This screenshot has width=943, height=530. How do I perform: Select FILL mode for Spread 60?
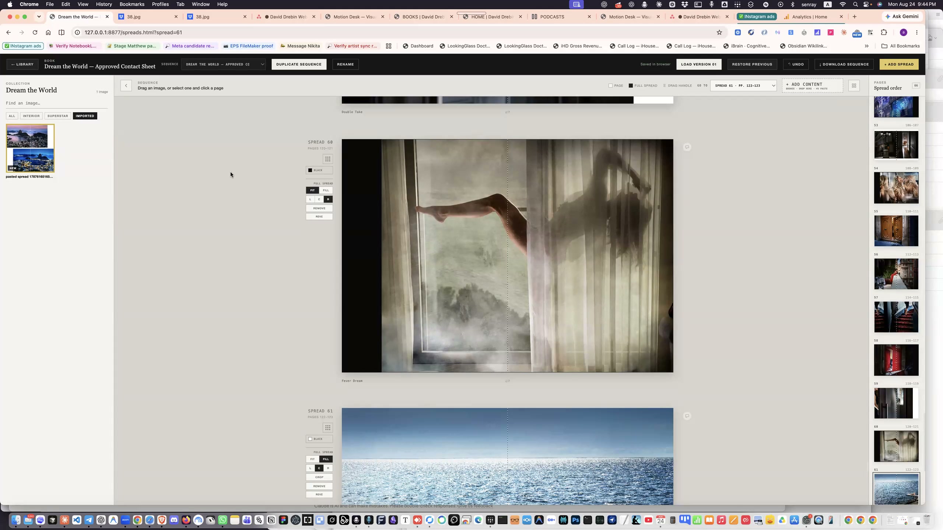click(326, 190)
